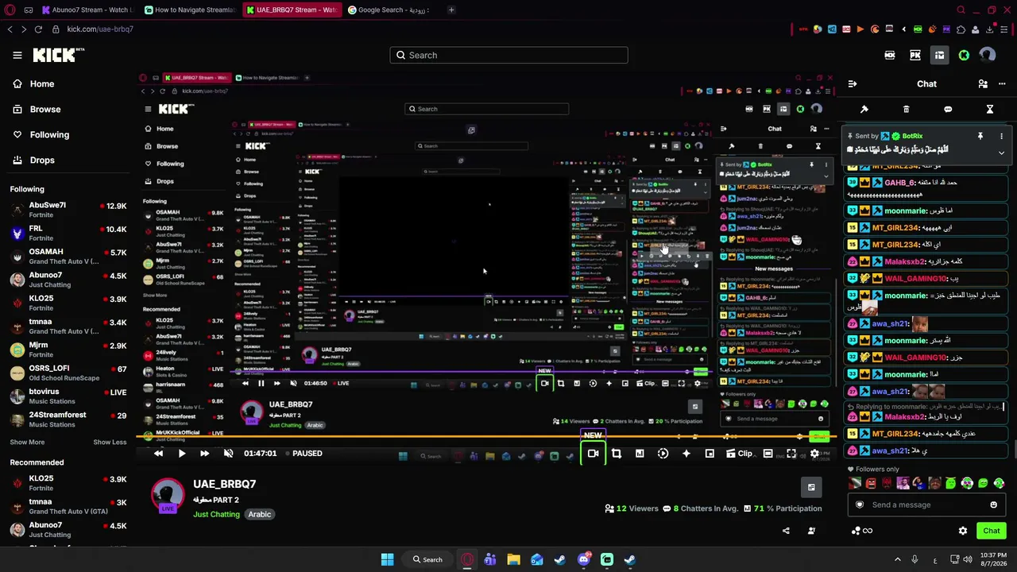
Task: Rewind the stream with the back-skip control
Action: coord(158,453)
